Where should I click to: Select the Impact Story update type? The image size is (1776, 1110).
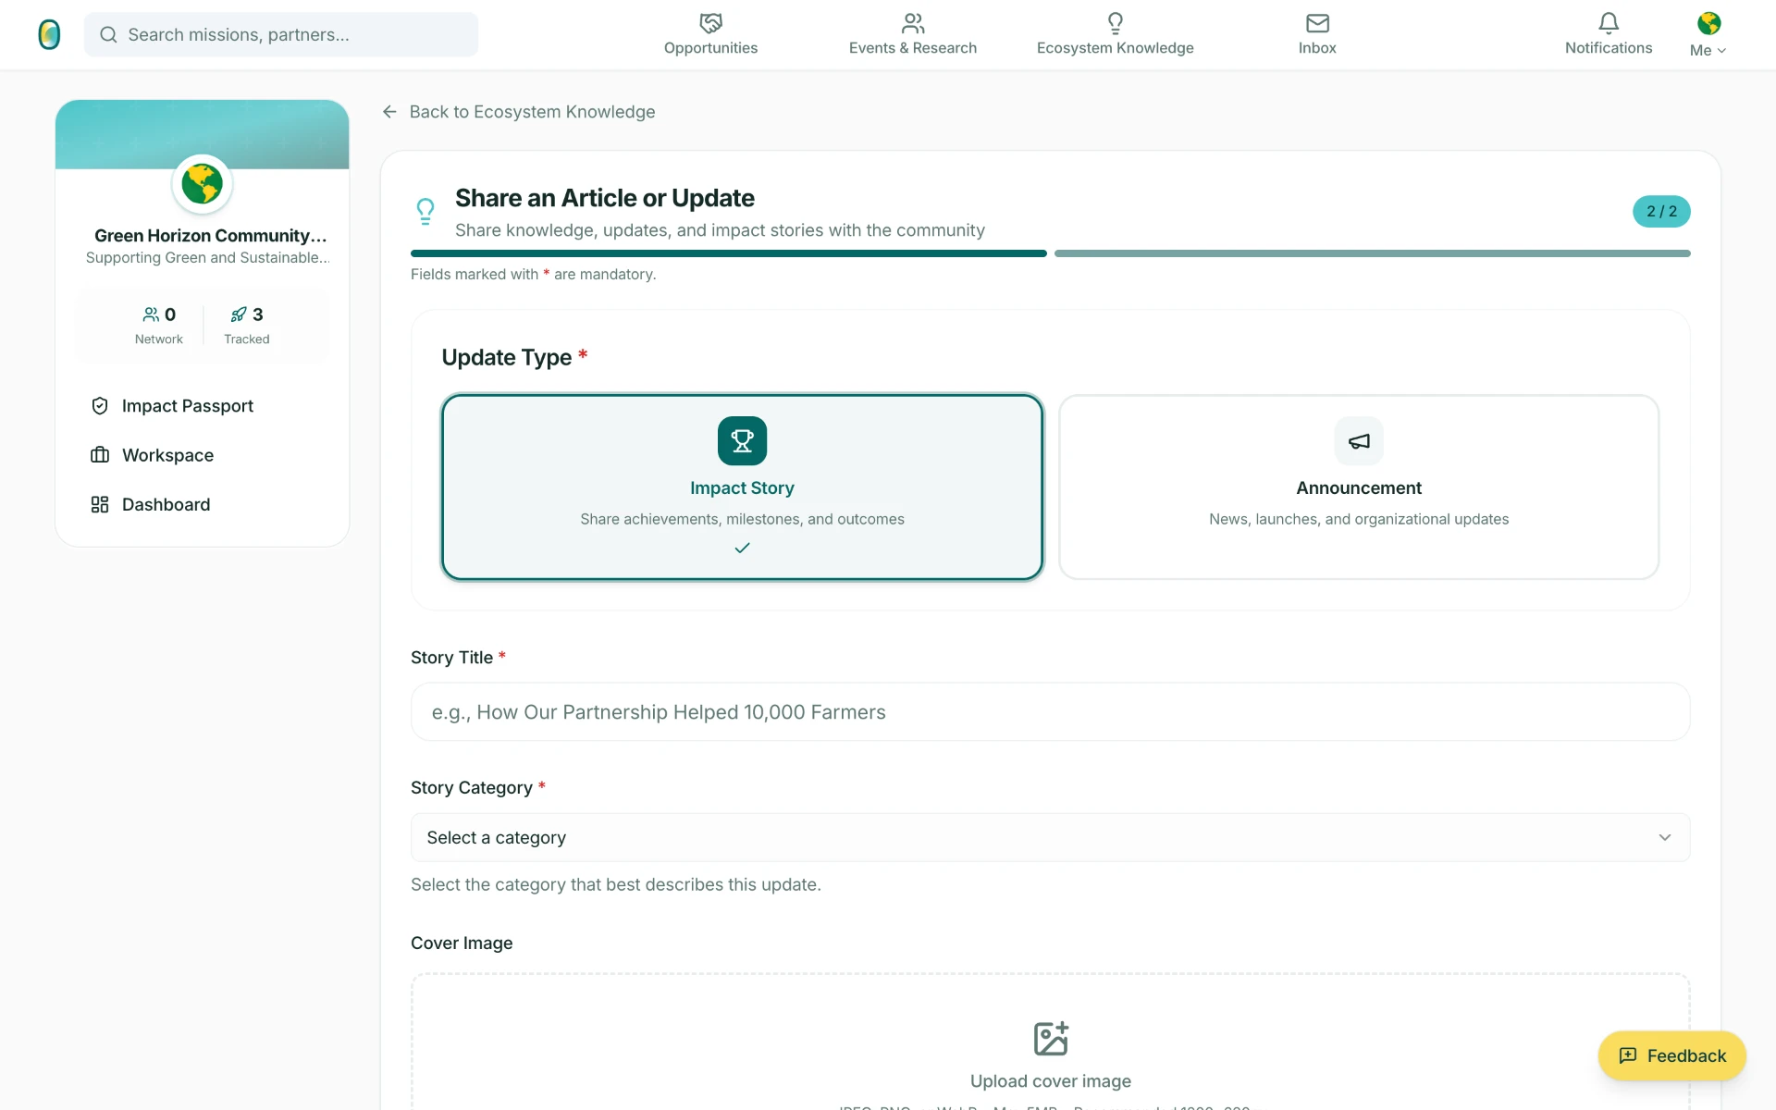coord(742,487)
